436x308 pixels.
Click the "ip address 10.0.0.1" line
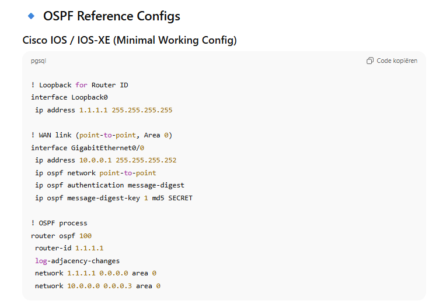(105, 160)
